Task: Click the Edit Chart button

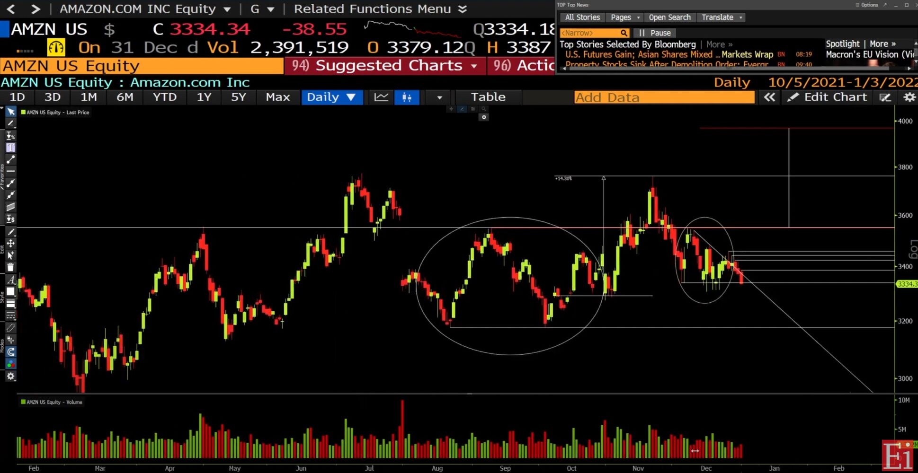Action: coord(828,97)
